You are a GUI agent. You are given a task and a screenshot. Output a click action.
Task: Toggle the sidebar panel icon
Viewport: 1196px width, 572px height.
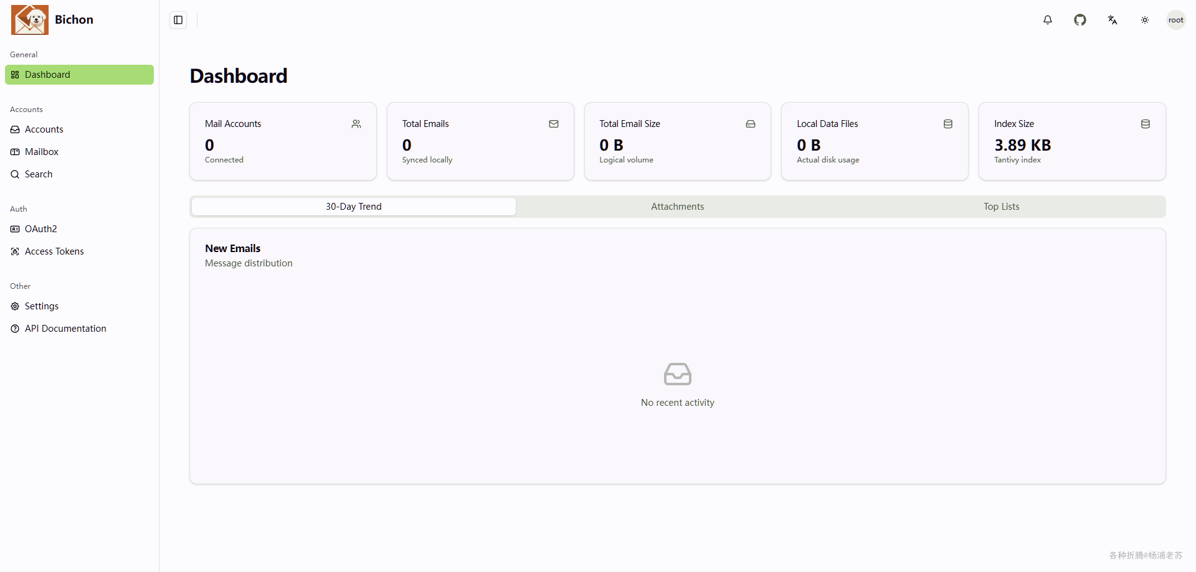(178, 20)
